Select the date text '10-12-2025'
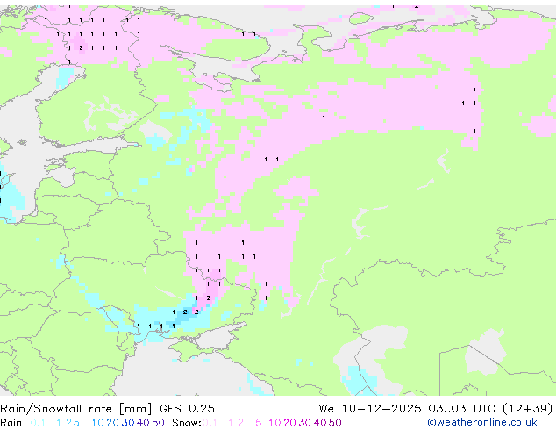Viewport: 556px width, 430px height. tap(381, 408)
